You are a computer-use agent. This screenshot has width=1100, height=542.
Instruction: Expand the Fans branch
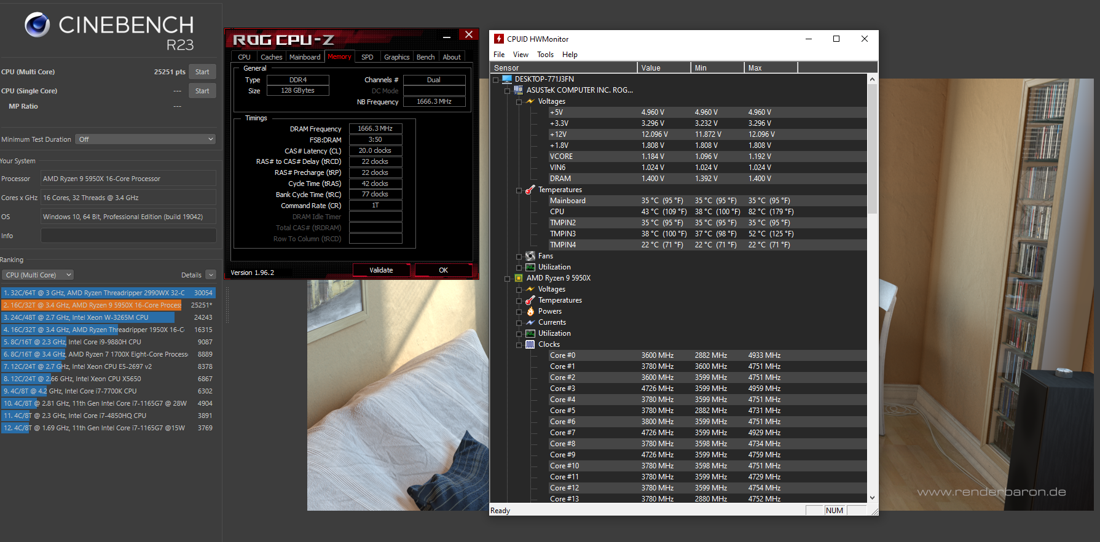[519, 257]
